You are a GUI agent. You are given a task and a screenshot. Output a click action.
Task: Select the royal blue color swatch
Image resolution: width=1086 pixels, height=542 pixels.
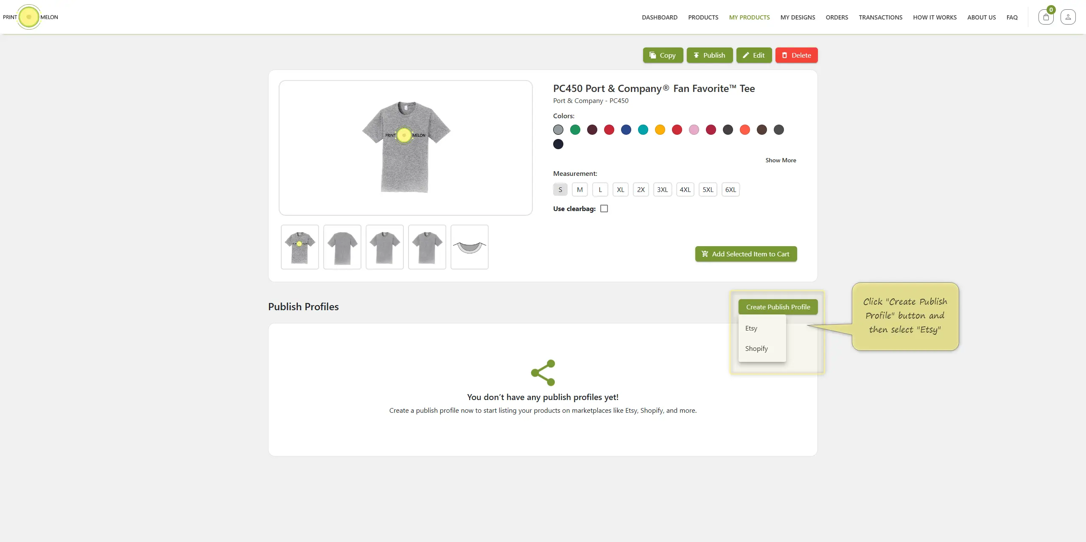pyautogui.click(x=626, y=130)
